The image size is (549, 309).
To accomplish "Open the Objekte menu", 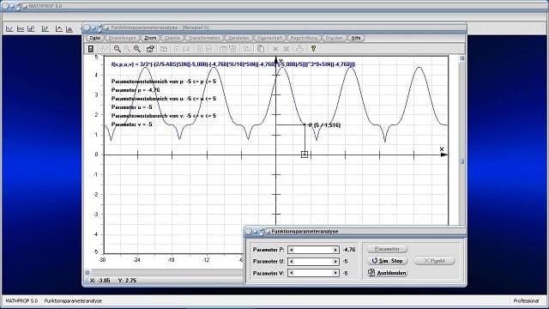I will (x=172, y=38).
